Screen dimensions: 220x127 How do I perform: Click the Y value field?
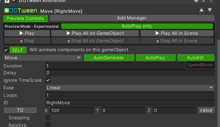[123, 110]
